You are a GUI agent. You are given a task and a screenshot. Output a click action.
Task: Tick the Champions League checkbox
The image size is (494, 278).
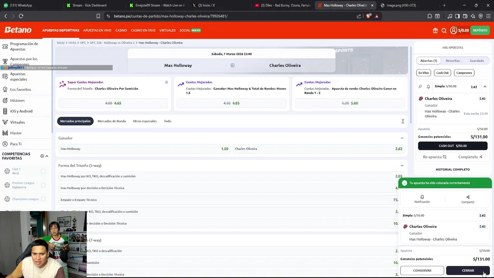pyautogui.click(x=43, y=199)
